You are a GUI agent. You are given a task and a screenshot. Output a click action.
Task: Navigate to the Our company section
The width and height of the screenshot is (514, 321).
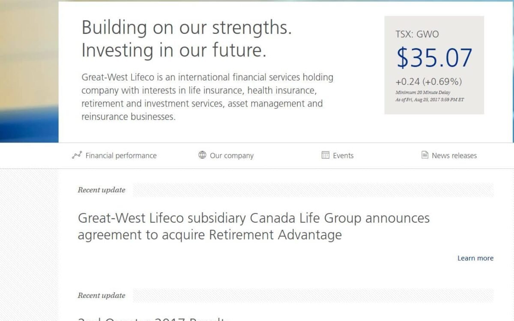point(231,155)
